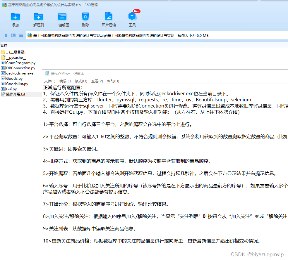Open the 格式(O) menu in Notepad
The image size is (288, 260).
(x=81, y=81)
